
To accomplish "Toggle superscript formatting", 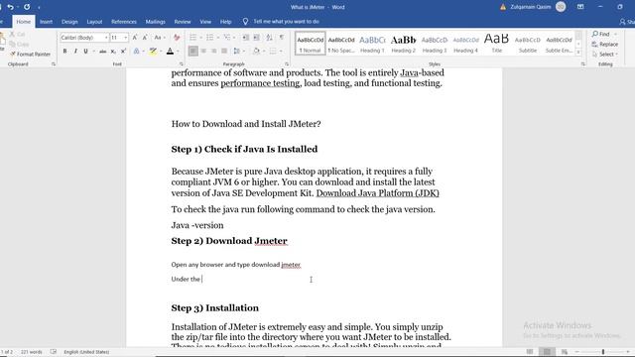I will click(x=123, y=51).
